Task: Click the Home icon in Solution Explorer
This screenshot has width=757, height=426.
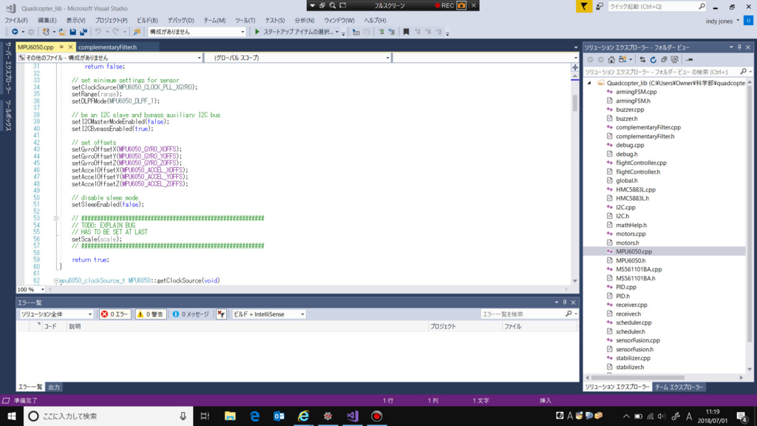Action: point(611,59)
